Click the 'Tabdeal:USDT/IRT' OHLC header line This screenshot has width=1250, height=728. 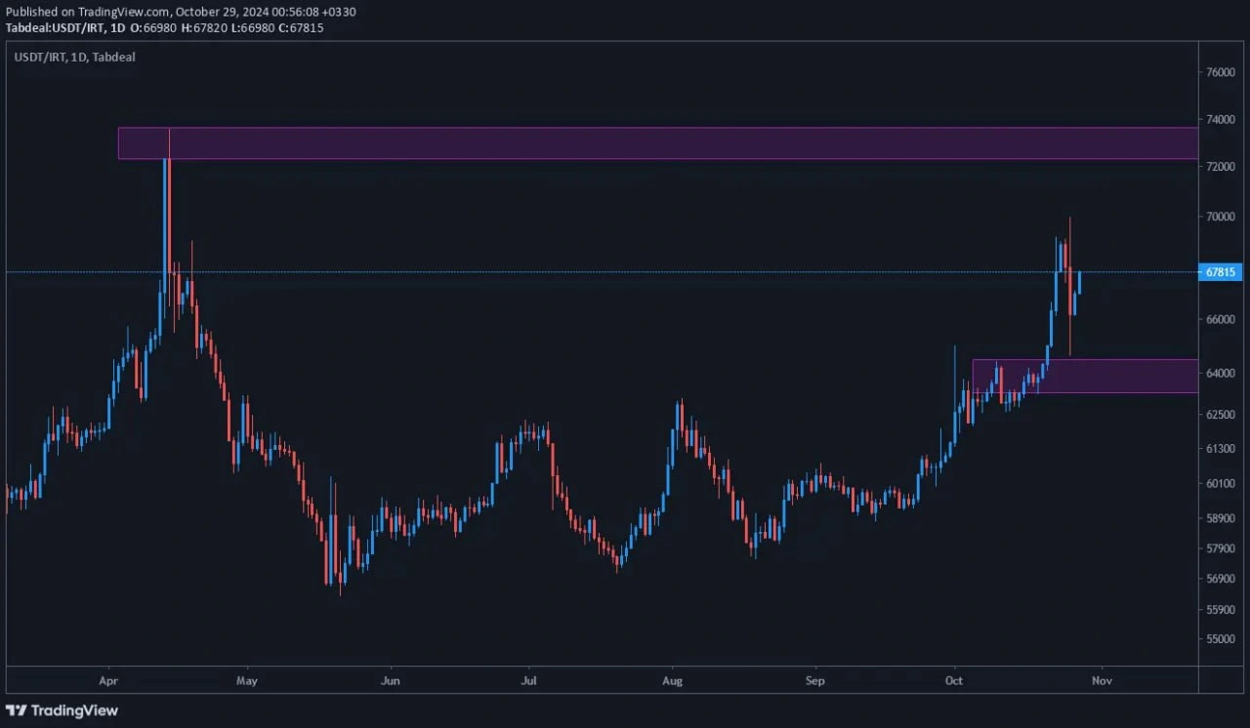tap(164, 27)
